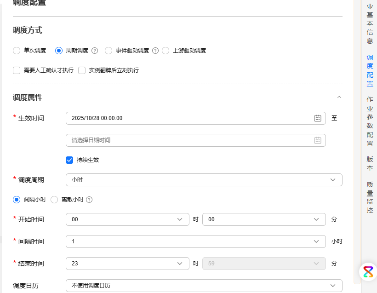Viewport: 377px width, 293px height.
Task: Open the help tooltip next to 周期调度
Action: click(94, 51)
